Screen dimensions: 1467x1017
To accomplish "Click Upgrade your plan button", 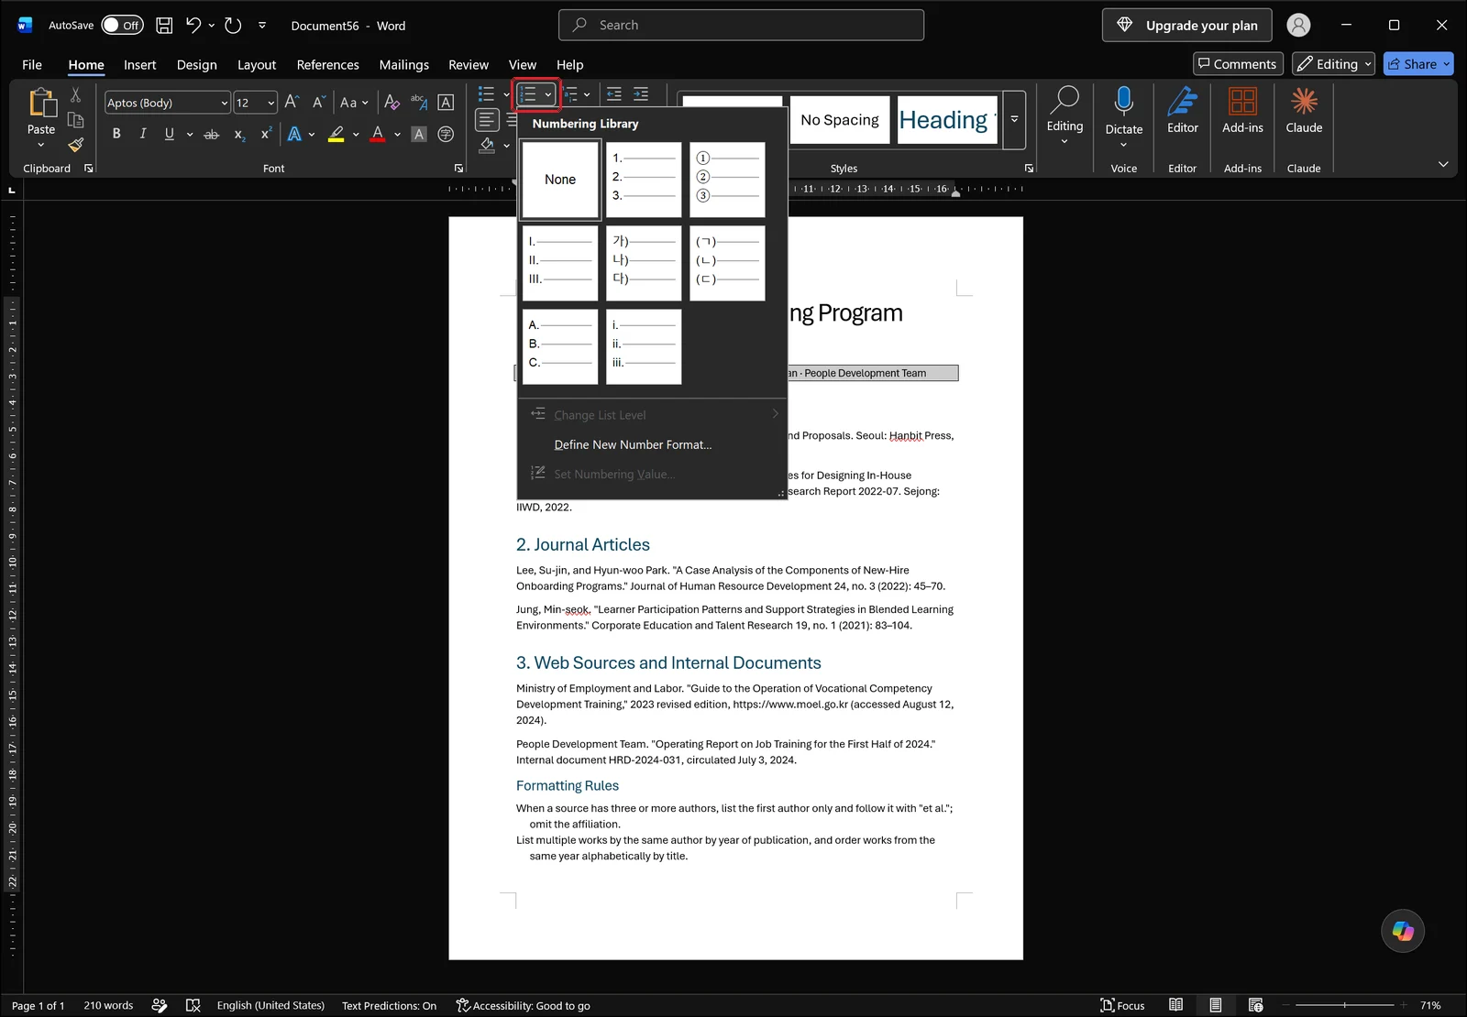I will (1186, 26).
